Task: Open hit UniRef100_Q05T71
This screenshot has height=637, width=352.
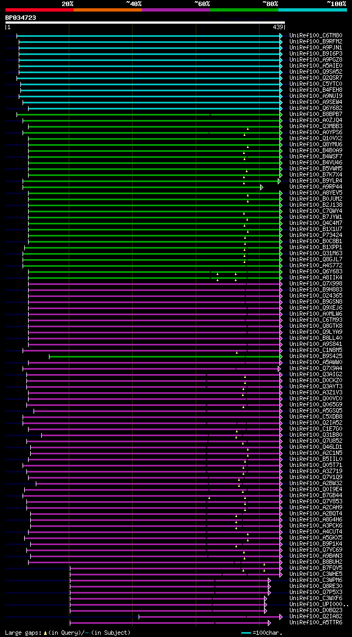Action: click(x=316, y=465)
